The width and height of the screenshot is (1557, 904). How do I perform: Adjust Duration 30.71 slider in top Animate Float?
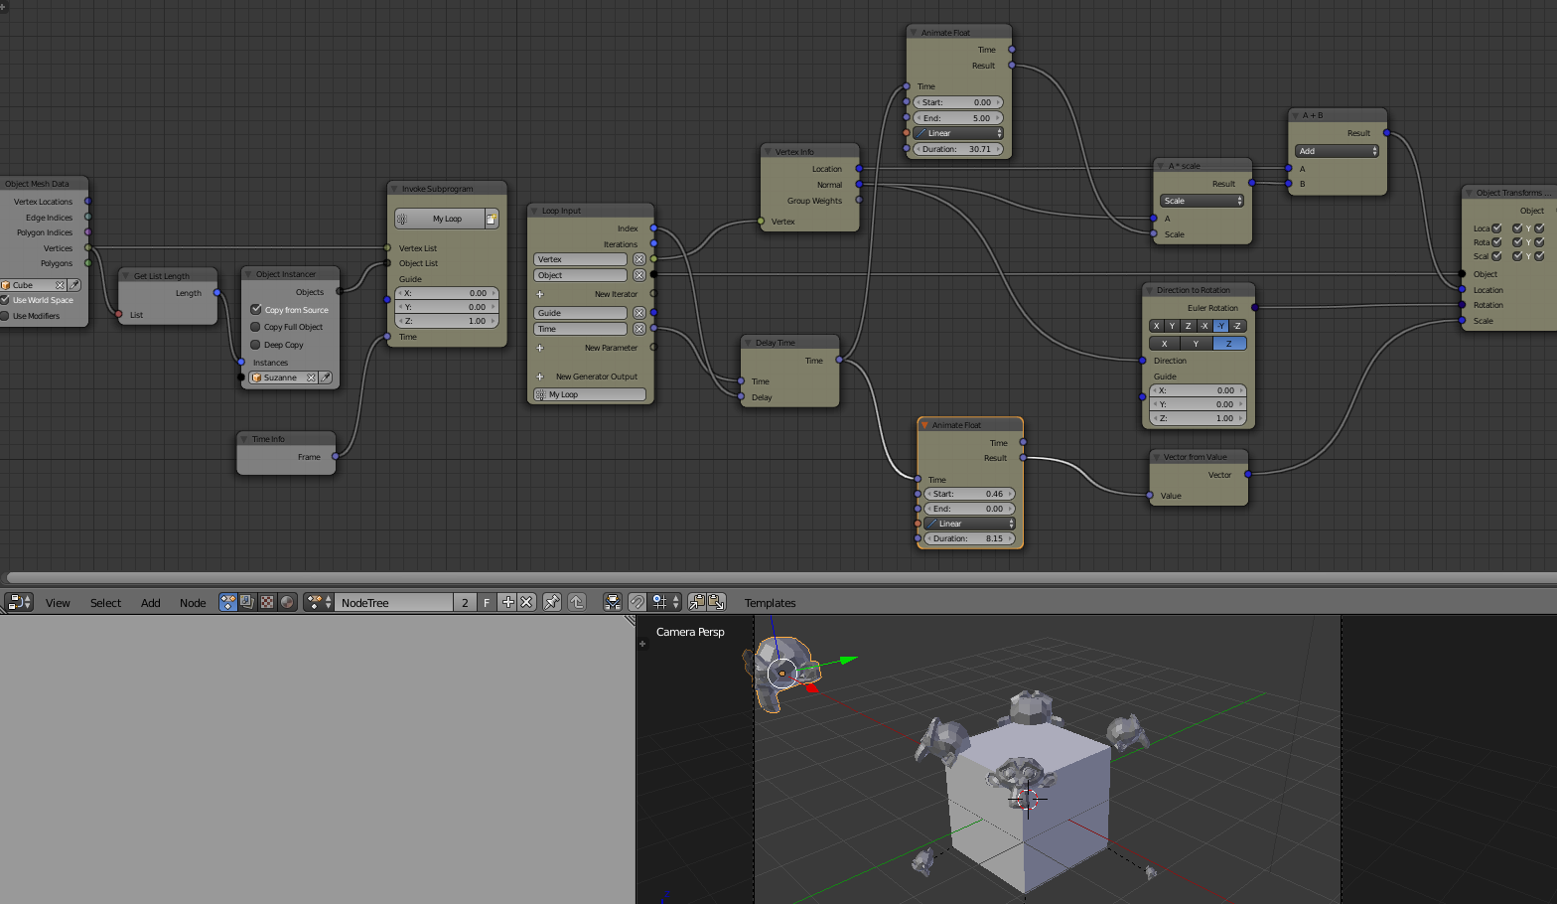click(958, 149)
